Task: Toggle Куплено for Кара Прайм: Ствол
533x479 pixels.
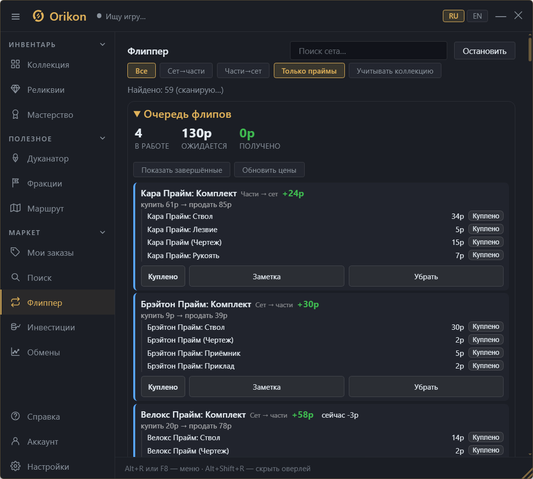Action: 486,216
